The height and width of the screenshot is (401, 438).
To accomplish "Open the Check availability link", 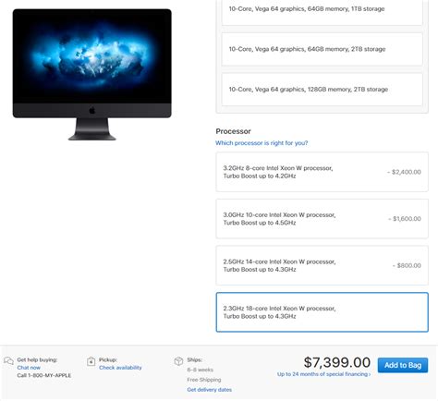I will tap(120, 368).
